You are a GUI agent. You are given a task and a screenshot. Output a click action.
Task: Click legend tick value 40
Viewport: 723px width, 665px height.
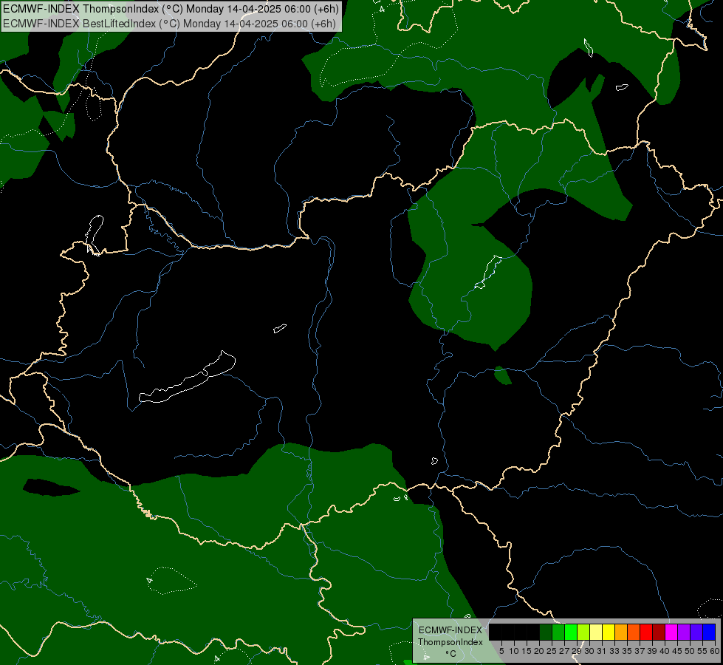(x=665, y=651)
